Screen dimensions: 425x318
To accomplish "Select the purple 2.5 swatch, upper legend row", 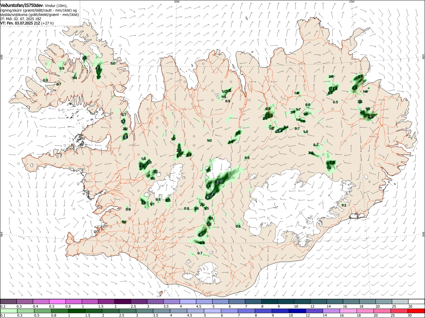I will (x=139, y=301).
